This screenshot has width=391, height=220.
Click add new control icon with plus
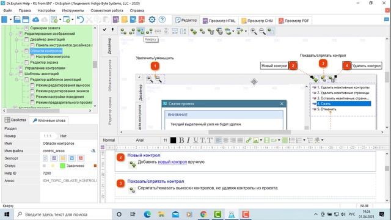point(194,31)
